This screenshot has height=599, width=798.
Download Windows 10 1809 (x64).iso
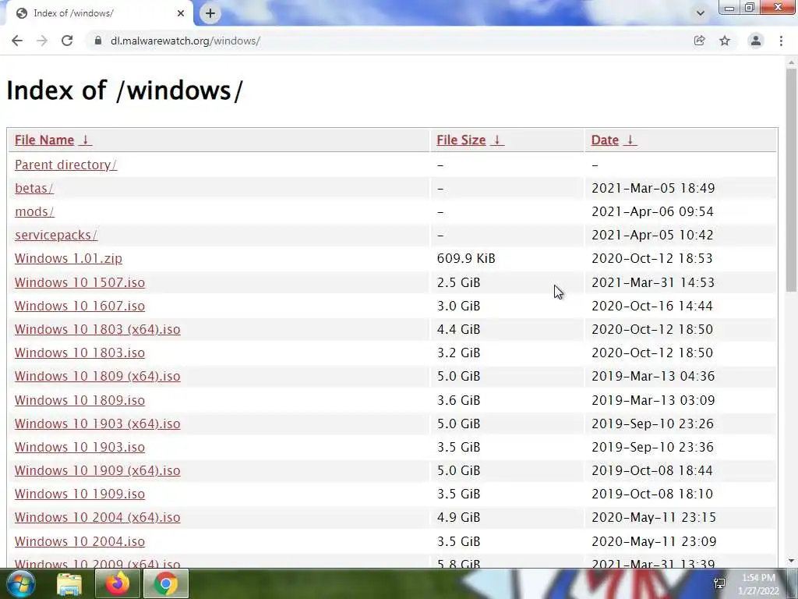97,376
